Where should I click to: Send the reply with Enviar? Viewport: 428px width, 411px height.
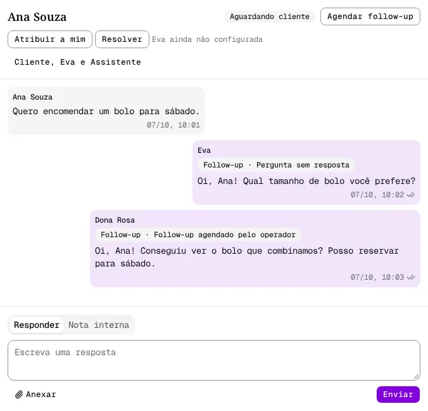[398, 395]
